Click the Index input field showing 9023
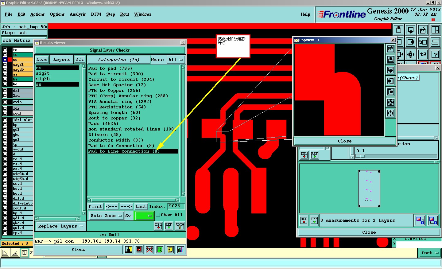 (x=176, y=206)
